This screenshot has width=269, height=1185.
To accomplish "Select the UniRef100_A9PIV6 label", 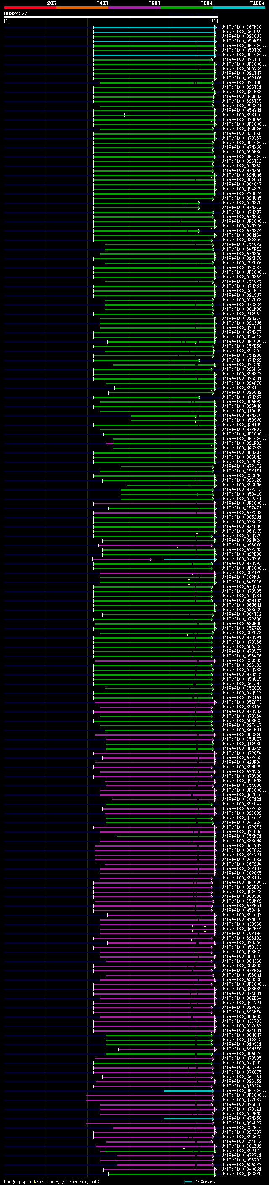I will point(241,78).
